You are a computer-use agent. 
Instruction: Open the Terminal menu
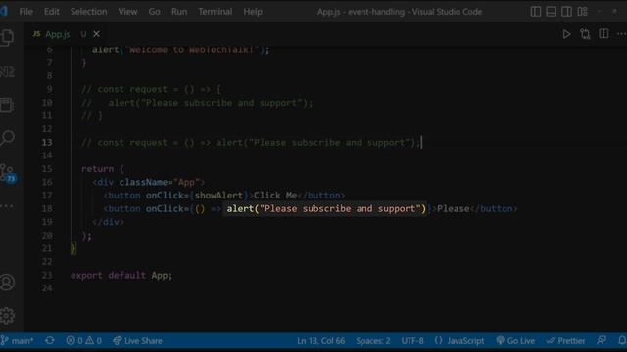click(216, 12)
